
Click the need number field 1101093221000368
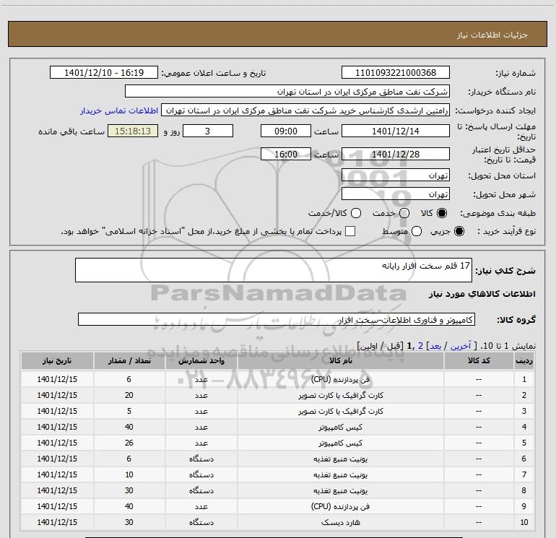396,72
